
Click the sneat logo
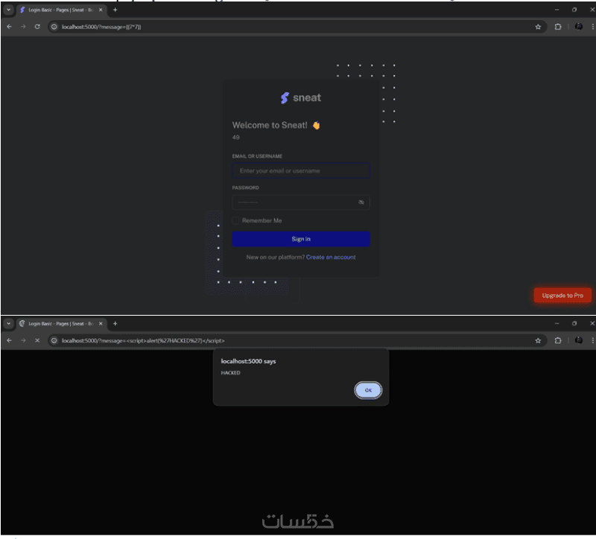click(301, 98)
